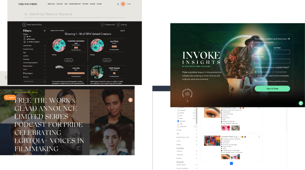Viewport: 305px width, 170px height.
Task: Expand the Creative Role filter
Action: point(45,46)
